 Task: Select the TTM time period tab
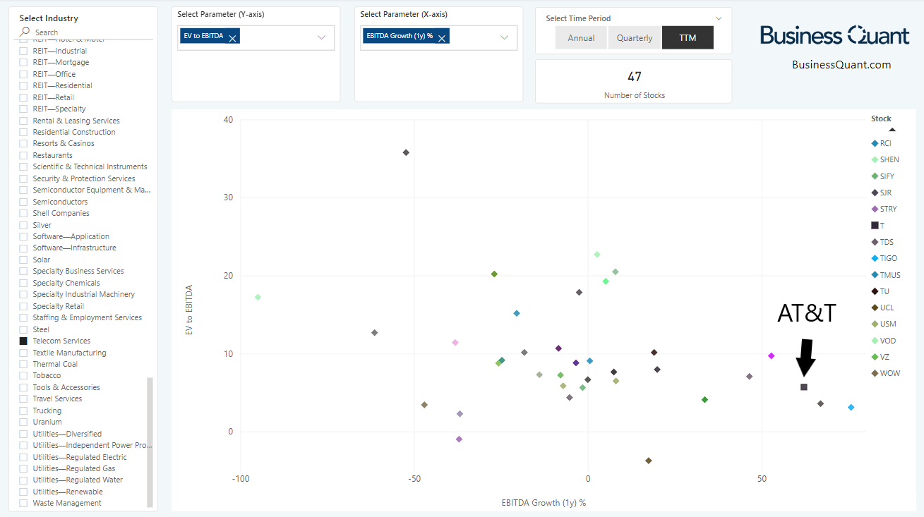coord(688,38)
